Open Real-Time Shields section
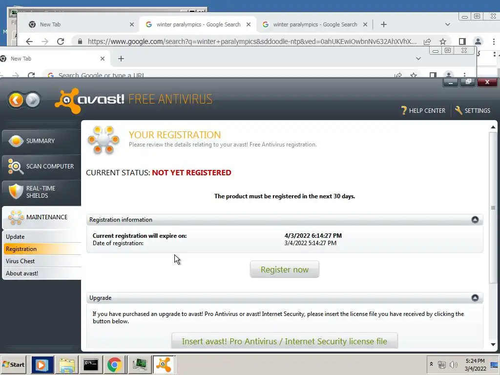Viewport: 500px width, 375px height. tap(42, 192)
